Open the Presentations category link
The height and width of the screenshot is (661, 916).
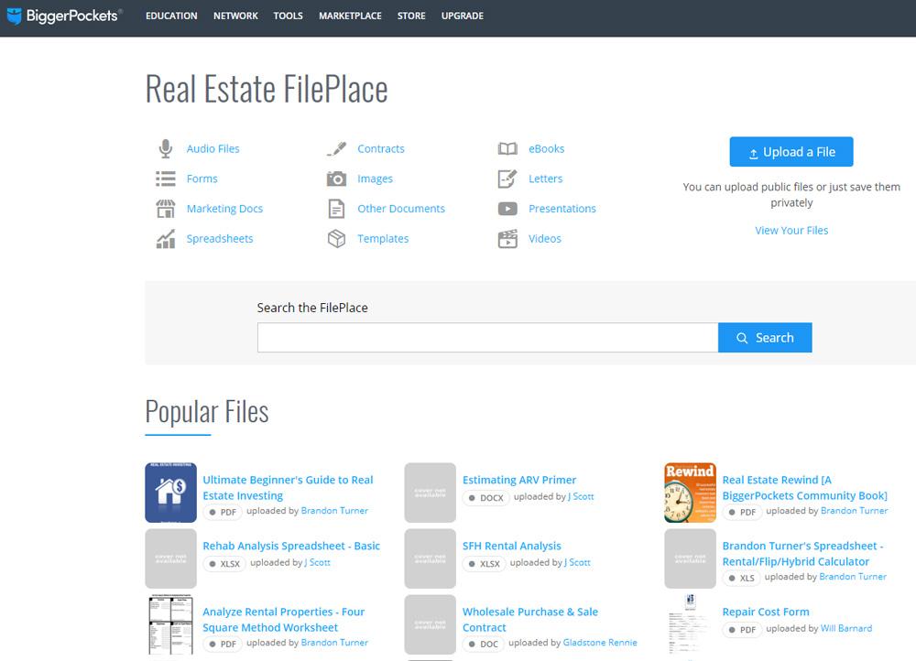pyautogui.click(x=562, y=209)
